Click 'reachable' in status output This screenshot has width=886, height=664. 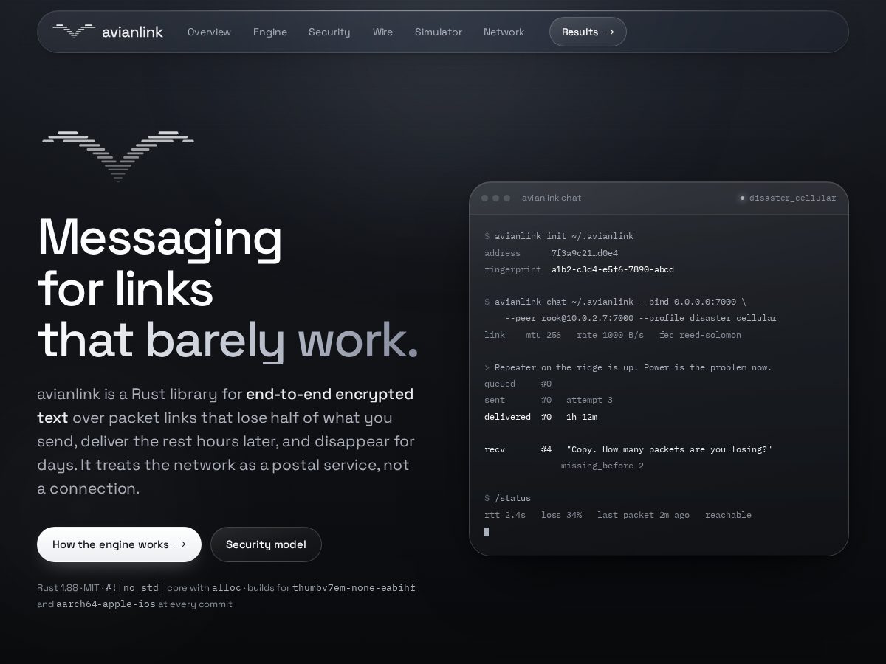pyautogui.click(x=728, y=515)
